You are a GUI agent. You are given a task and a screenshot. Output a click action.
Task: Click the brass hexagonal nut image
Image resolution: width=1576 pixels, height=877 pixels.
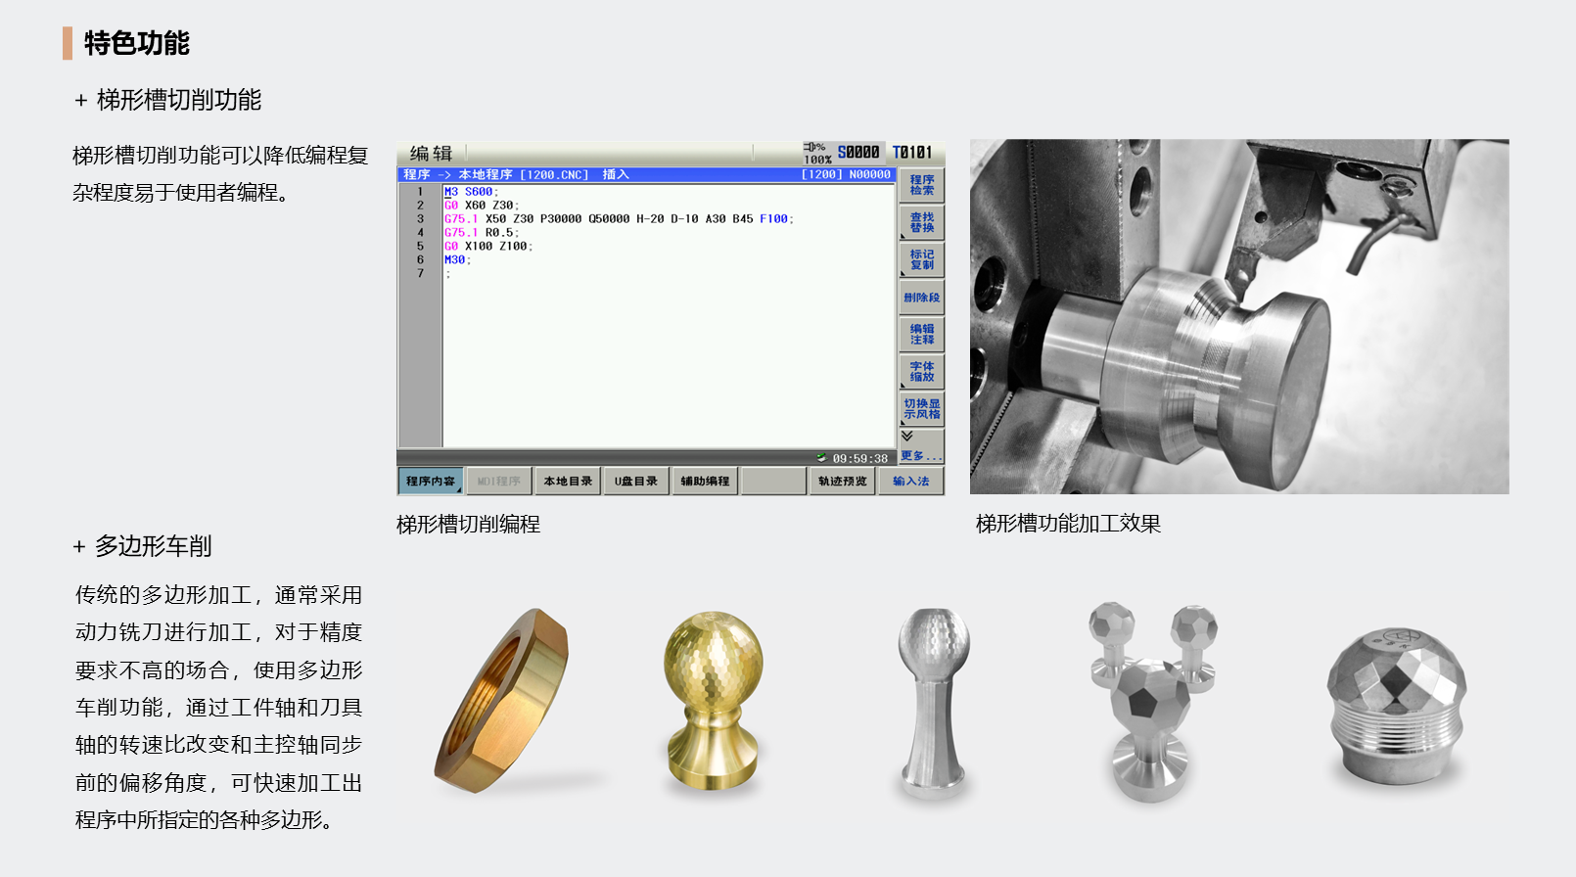501,701
